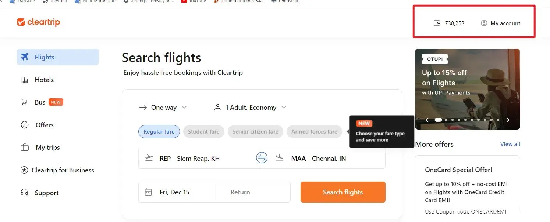The image size is (550, 222).
Task: Select the first carousel dot indicator
Action: [x=438, y=120]
